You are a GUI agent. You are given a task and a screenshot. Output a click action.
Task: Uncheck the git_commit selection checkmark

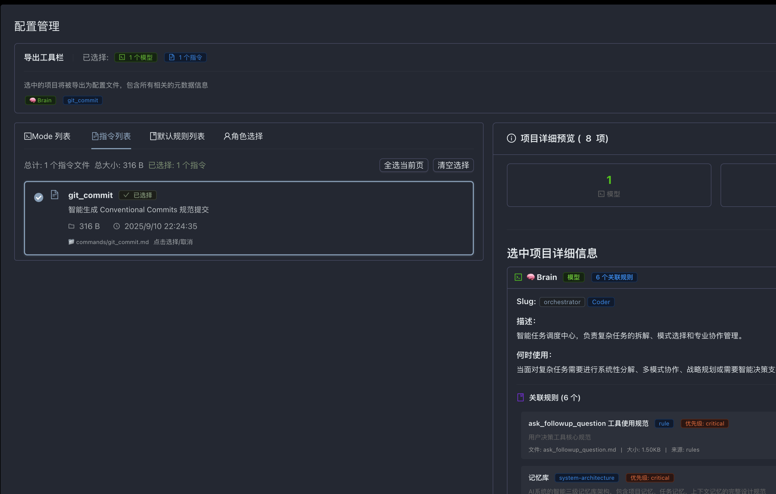click(x=39, y=197)
